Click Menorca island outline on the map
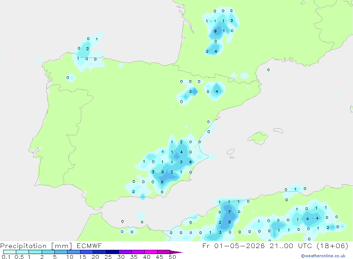Screen dimensions: 353x259 pos(278,130)
